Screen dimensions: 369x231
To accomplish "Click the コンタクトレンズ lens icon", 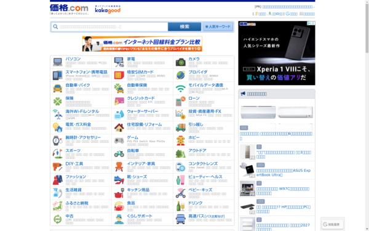I will [x=180, y=167].
